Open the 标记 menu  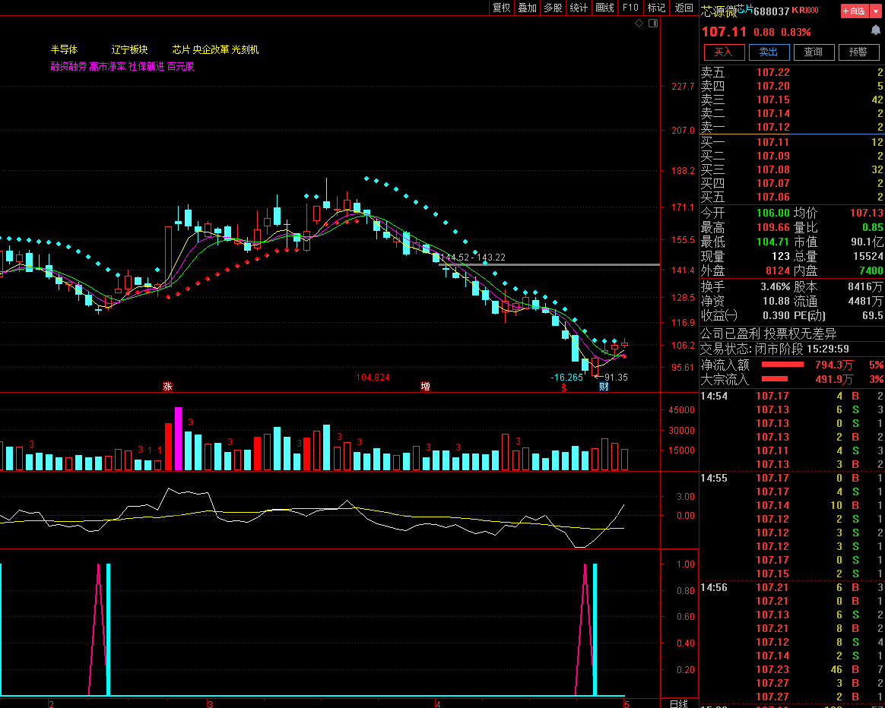point(656,8)
